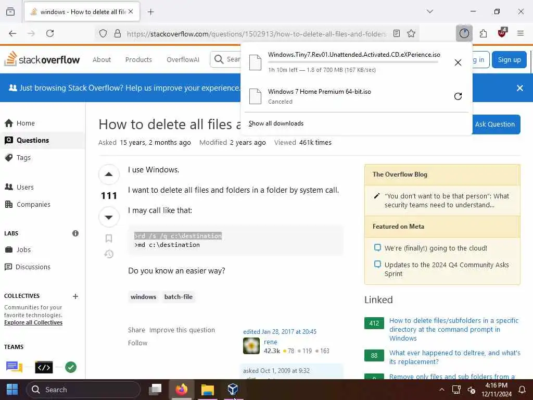This screenshot has height=400, width=533.
Task: Open the Windows Start menu
Action: pyautogui.click(x=12, y=390)
